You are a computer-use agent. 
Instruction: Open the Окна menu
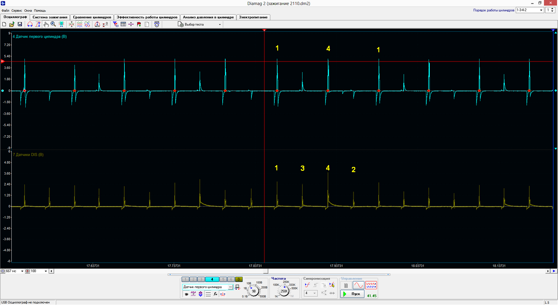(x=28, y=10)
